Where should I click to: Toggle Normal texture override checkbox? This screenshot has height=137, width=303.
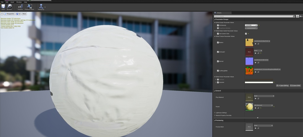(218, 61)
